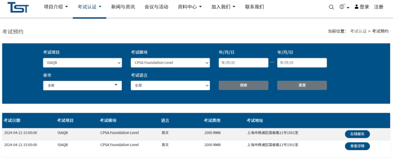Expand the 资料中心 menu
Viewport: 393px width, 161px height.
pos(190,7)
